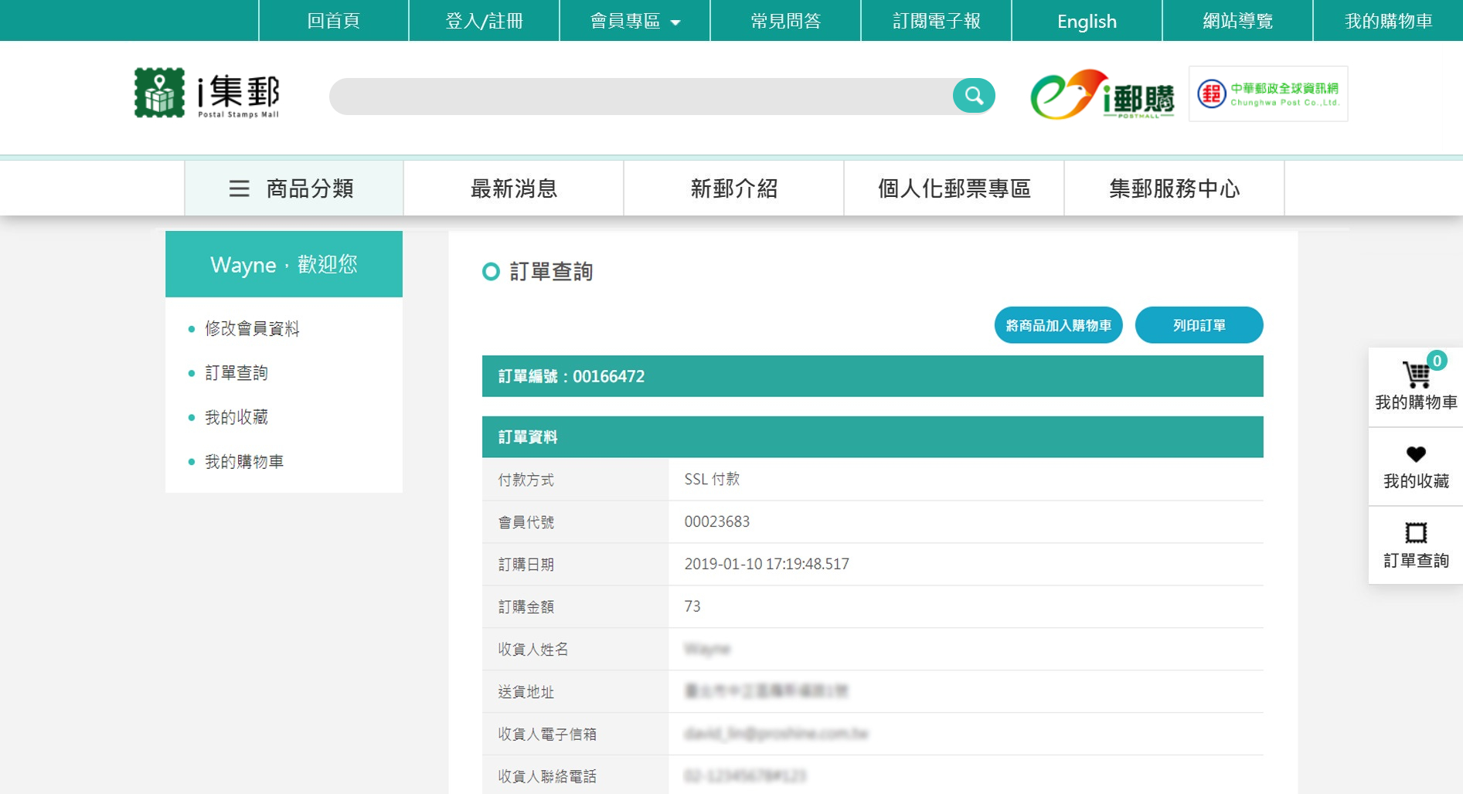Open the 新郵介紹 tab
This screenshot has width=1463, height=794.
pos(733,188)
